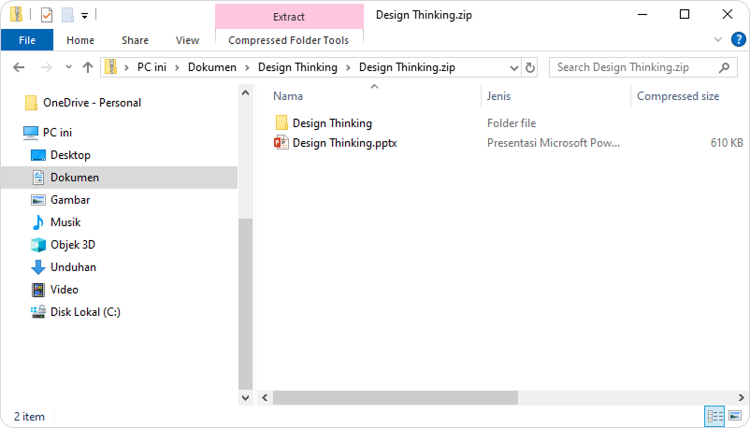Switch to the Home ribbon tab

pyautogui.click(x=80, y=40)
